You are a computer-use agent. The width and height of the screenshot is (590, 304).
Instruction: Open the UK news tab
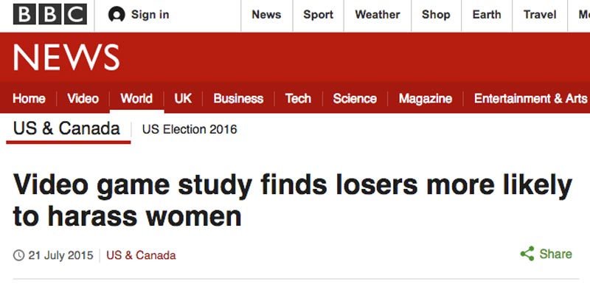183,99
